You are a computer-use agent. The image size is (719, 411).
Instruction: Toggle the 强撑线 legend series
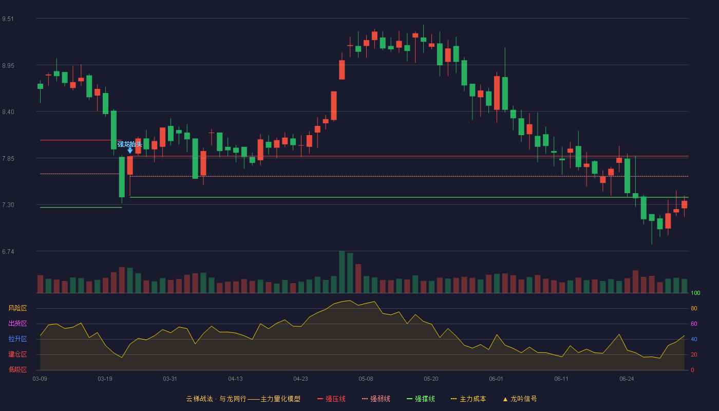pos(421,399)
